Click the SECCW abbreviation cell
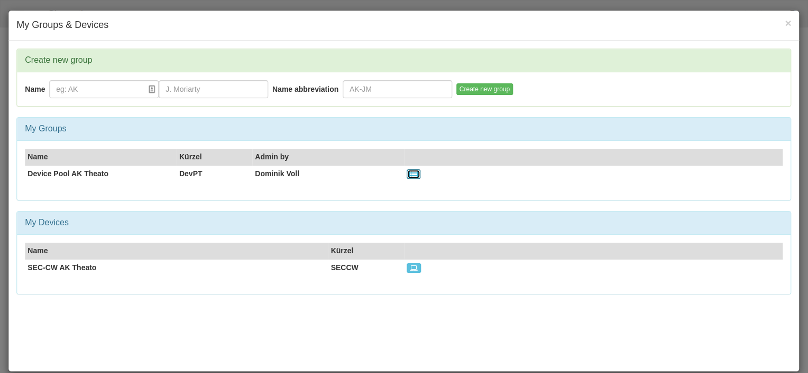Viewport: 808px width, 373px height. click(x=344, y=267)
